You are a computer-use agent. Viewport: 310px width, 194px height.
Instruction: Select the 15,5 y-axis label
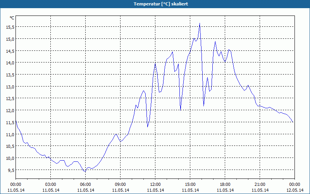click(10, 27)
